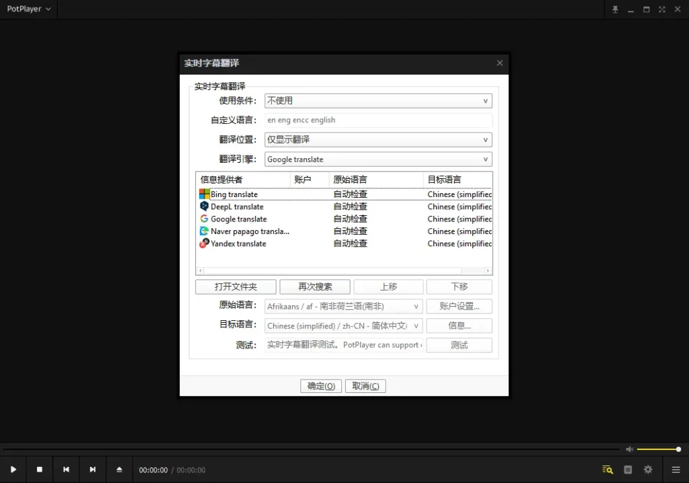Click the 再次搜索 button
This screenshot has height=483, width=689.
pyautogui.click(x=315, y=287)
